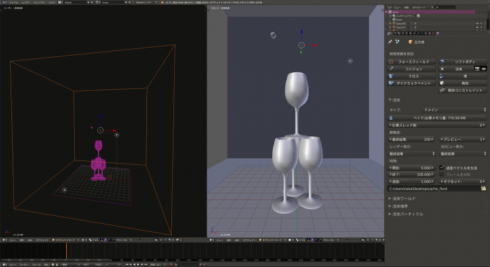Click the ベイク button
490x267 pixels.
[x=437, y=118]
